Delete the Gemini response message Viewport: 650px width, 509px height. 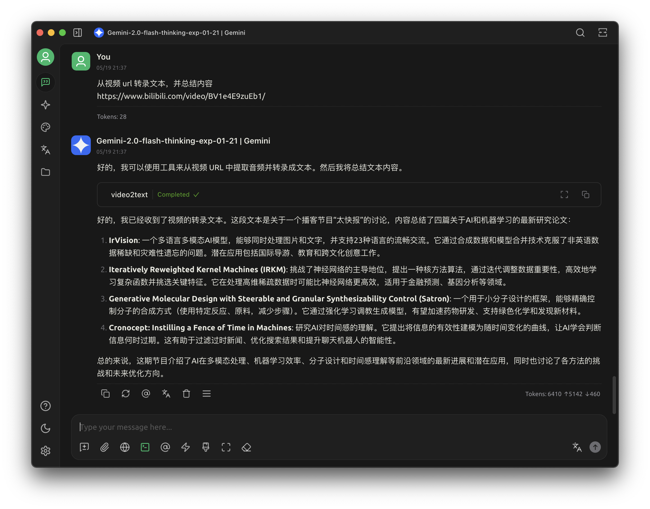[186, 394]
